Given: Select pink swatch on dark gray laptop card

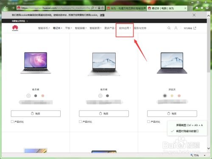Looking at the screenshot, I should pyautogui.click(x=179, y=96).
